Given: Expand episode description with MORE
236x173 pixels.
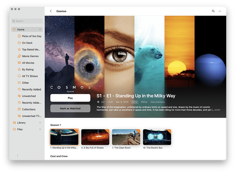Looking at the screenshot, I should pyautogui.click(x=217, y=110).
